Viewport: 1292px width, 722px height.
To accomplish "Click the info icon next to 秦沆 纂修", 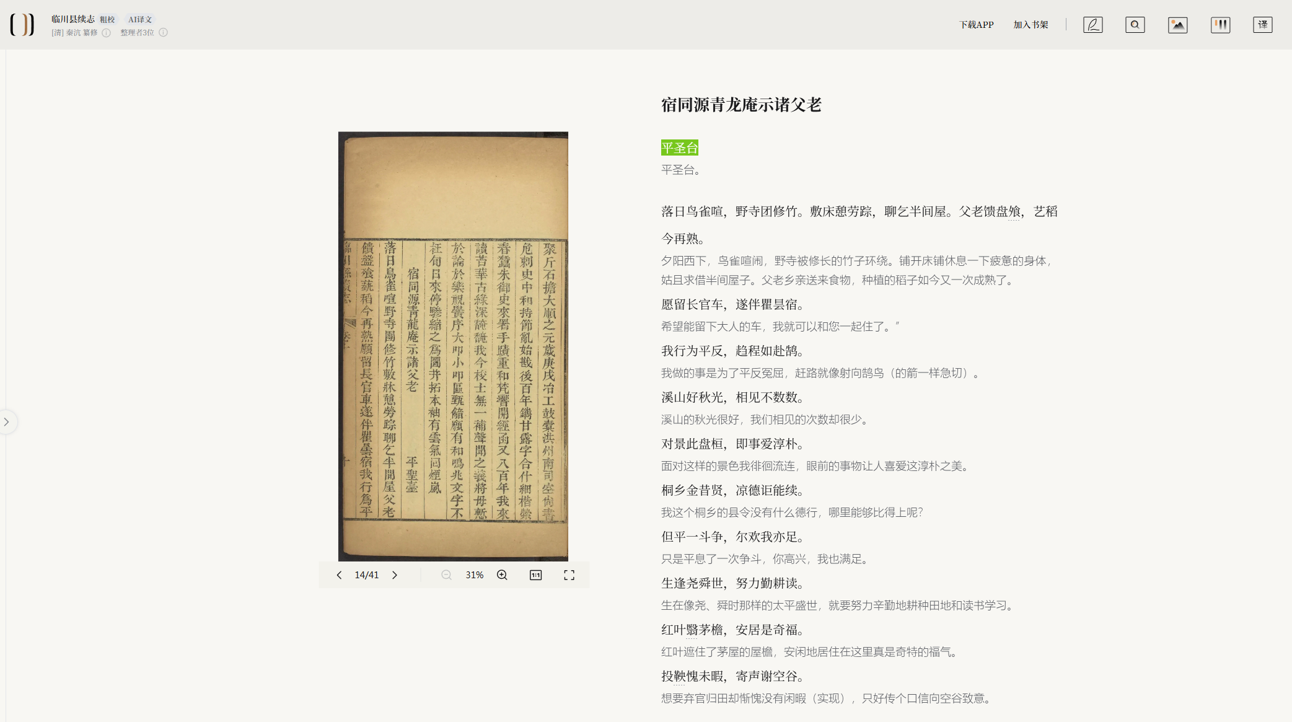I will click(x=106, y=33).
